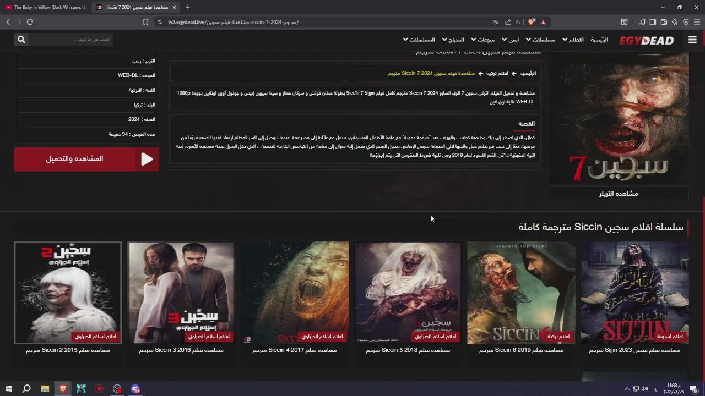
Task: Click the RSS feed icon
Action: coord(517,22)
